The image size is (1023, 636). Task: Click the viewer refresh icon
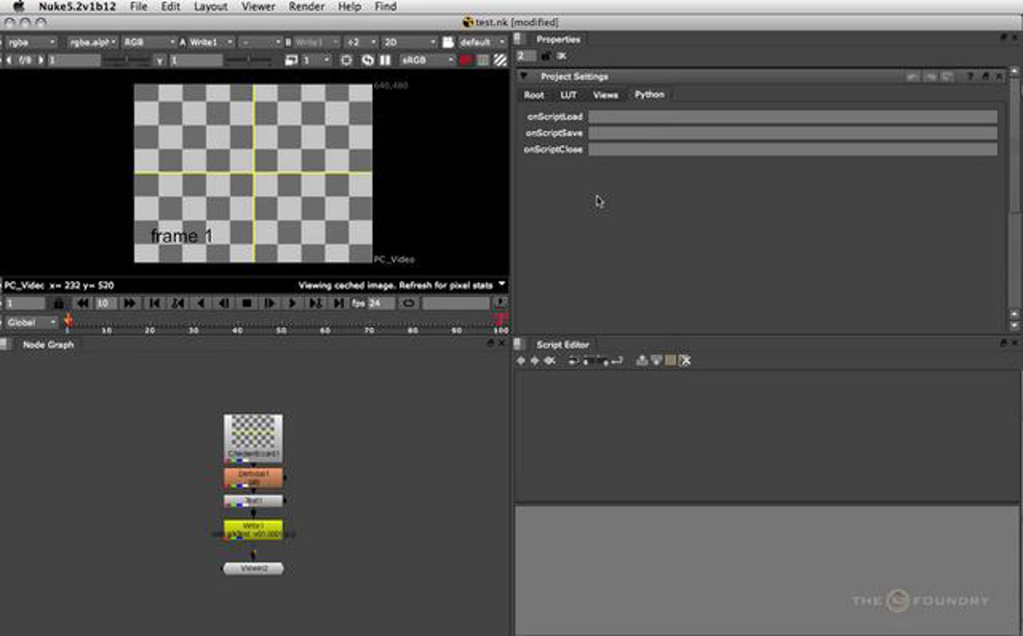coord(367,60)
